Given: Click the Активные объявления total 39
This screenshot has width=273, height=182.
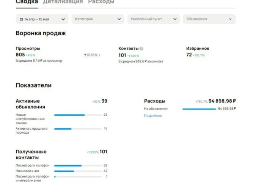Looking at the screenshot, I should point(105,101).
